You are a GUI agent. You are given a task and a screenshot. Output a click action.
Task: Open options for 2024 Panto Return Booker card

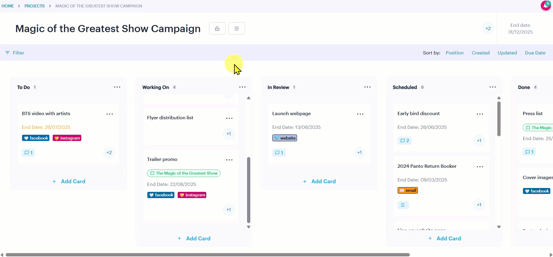[480, 167]
